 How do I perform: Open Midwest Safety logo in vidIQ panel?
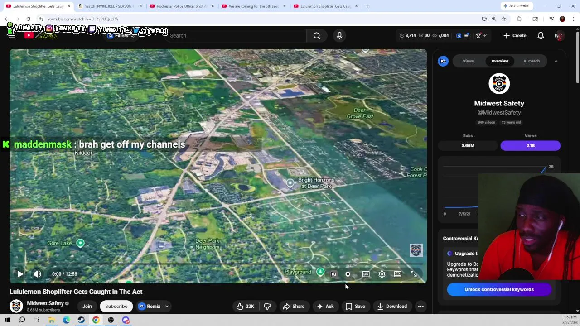[499, 83]
